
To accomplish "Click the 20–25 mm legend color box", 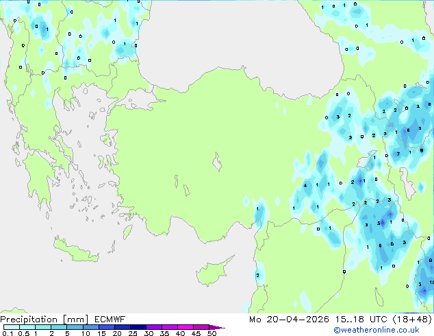I will pos(122,327).
